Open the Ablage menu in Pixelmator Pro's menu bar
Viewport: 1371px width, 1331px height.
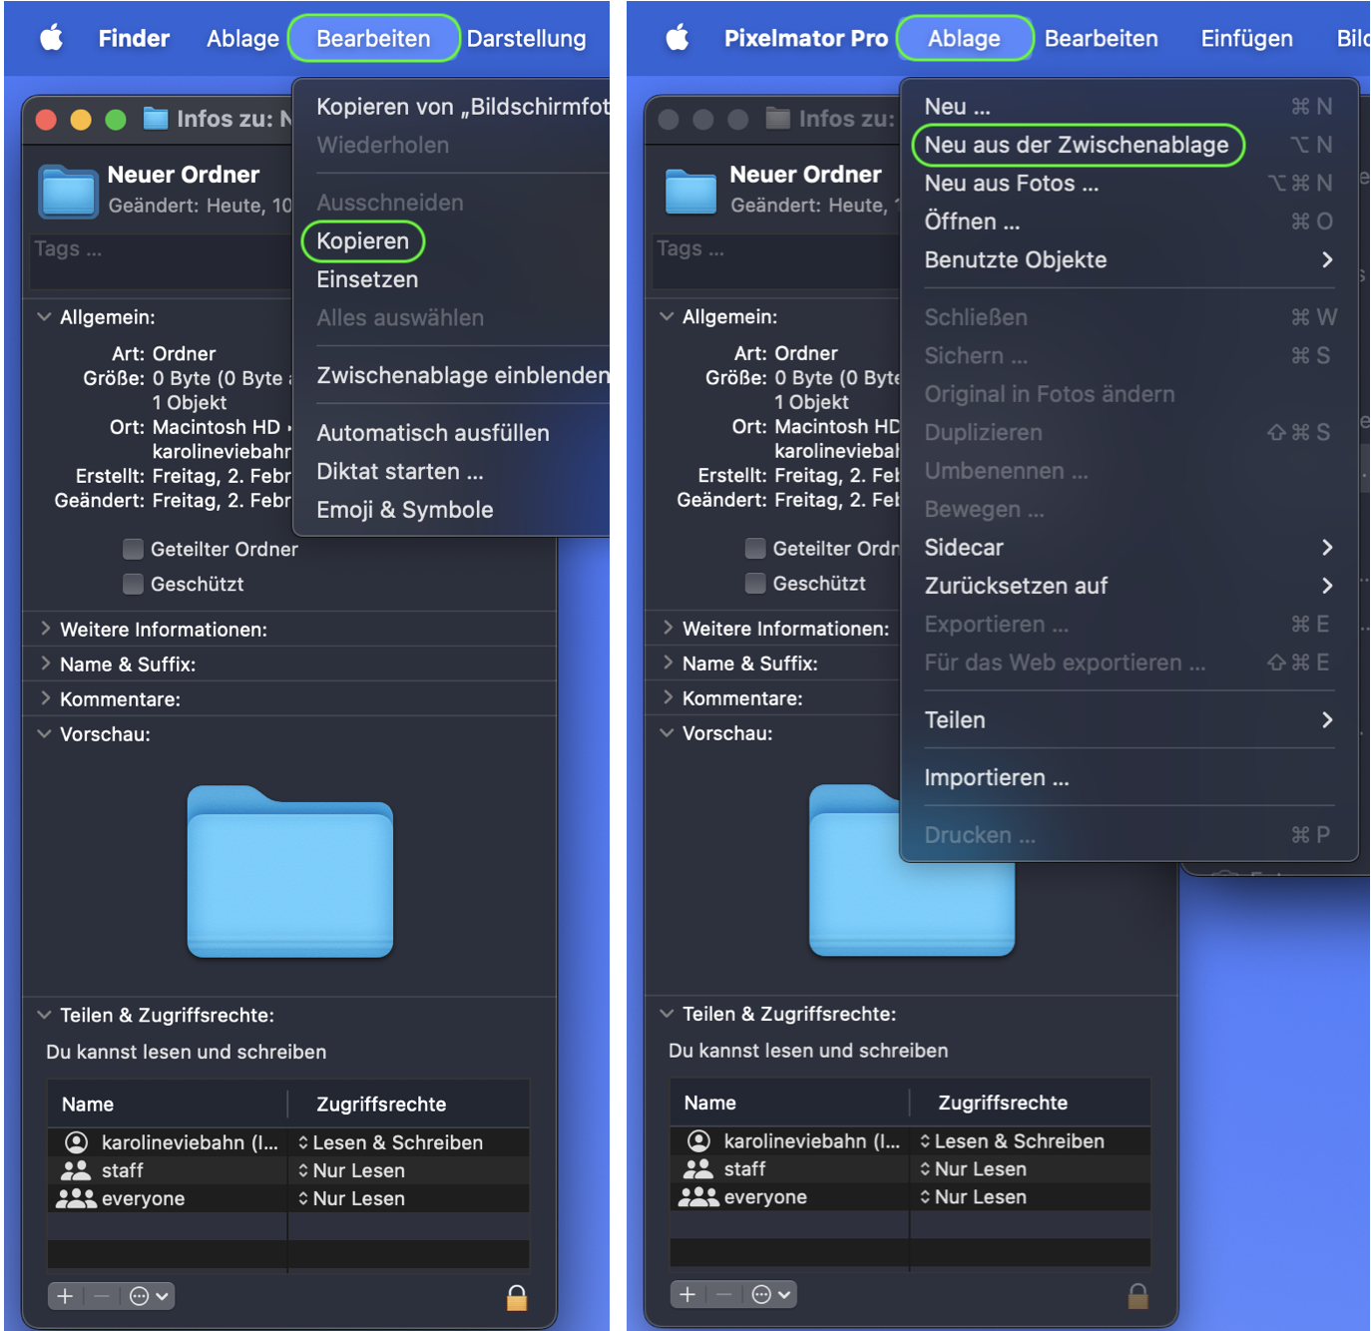pos(964,38)
